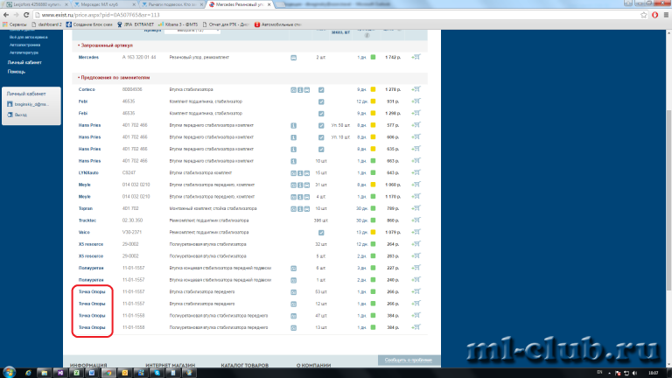Open the 'Каталог товаров' footer menu
This screenshot has height=378, width=672.
(x=243, y=365)
